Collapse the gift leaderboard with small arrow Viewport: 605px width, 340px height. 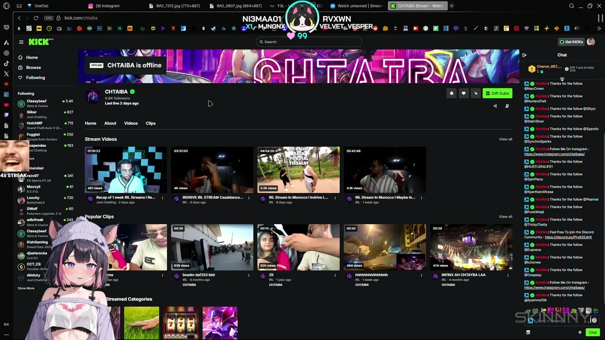[562, 79]
